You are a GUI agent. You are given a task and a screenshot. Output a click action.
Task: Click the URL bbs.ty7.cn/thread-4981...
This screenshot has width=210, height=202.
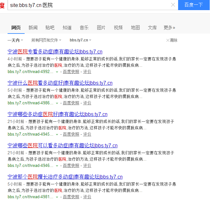click(x=30, y=197)
